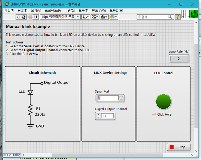
Task: Click the LINX Device Settings title
Action: [111, 73]
